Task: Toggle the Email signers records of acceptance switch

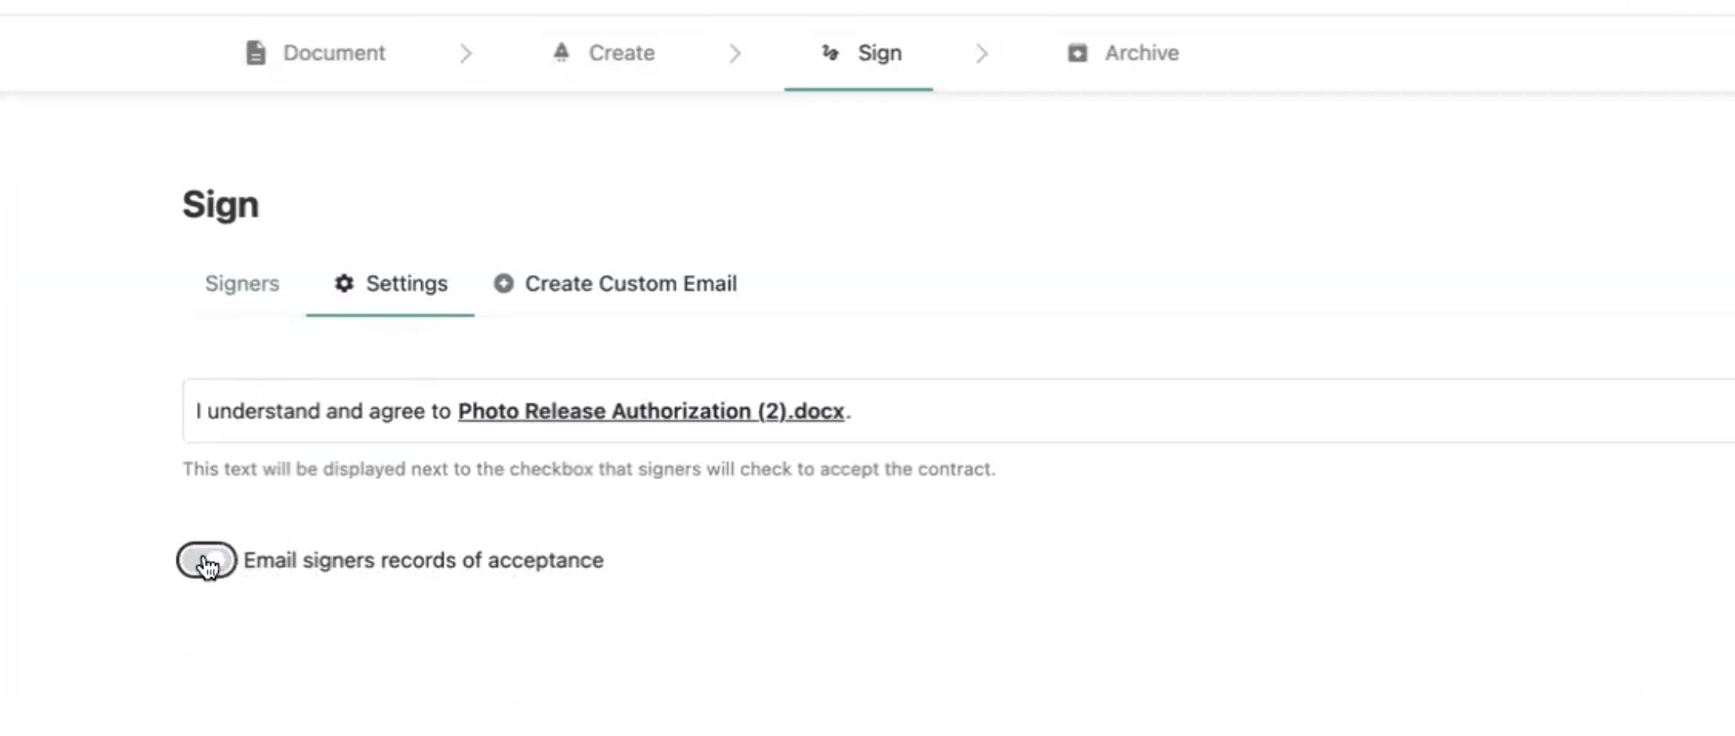Action: click(206, 560)
